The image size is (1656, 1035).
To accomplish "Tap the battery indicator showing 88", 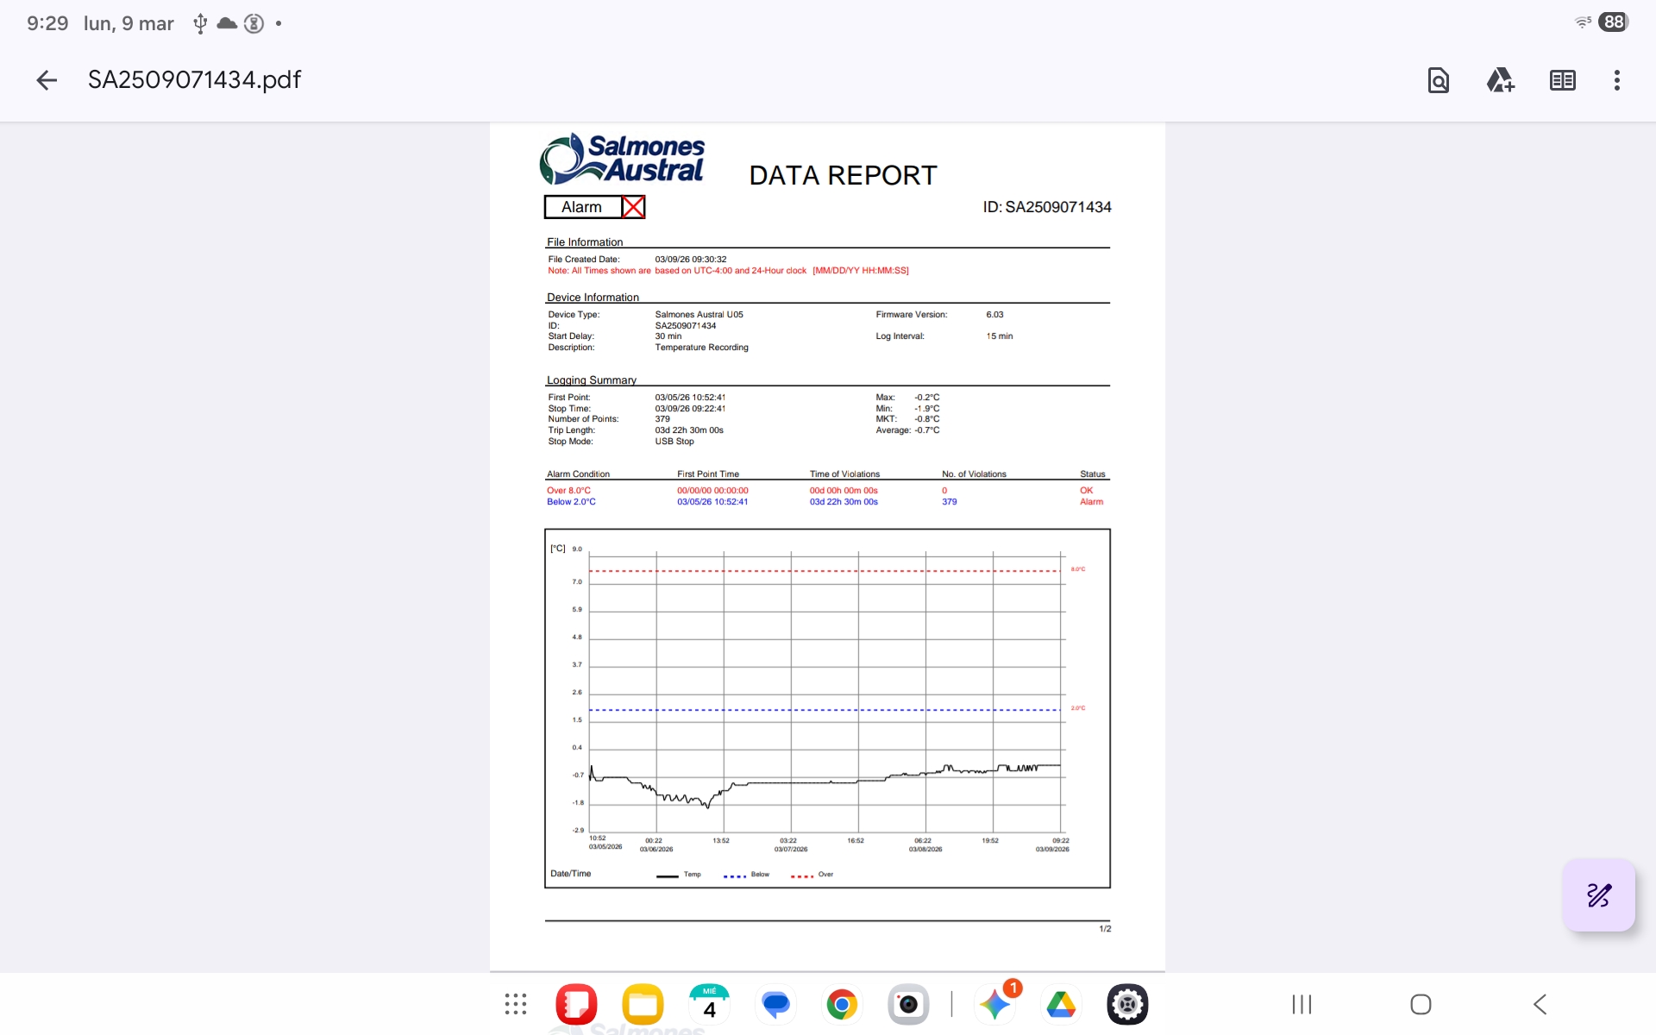I will click(x=1614, y=22).
